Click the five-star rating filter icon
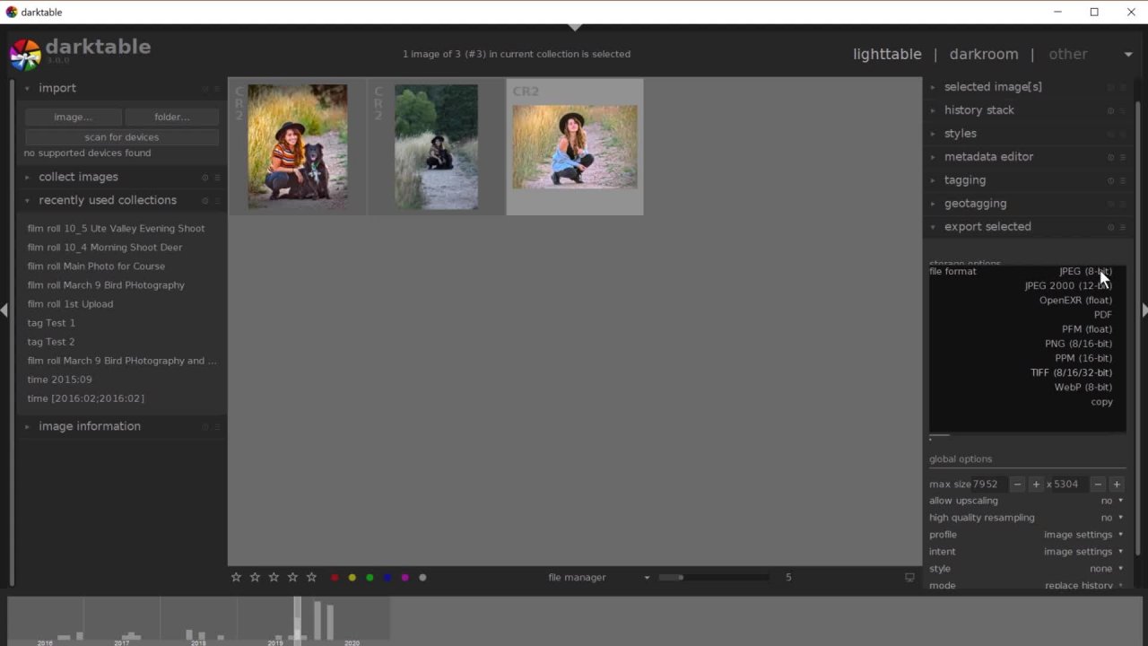Screen dimensions: 1148x646 coord(310,577)
